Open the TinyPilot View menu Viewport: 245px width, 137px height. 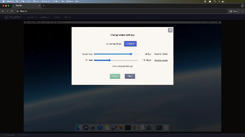57,17
